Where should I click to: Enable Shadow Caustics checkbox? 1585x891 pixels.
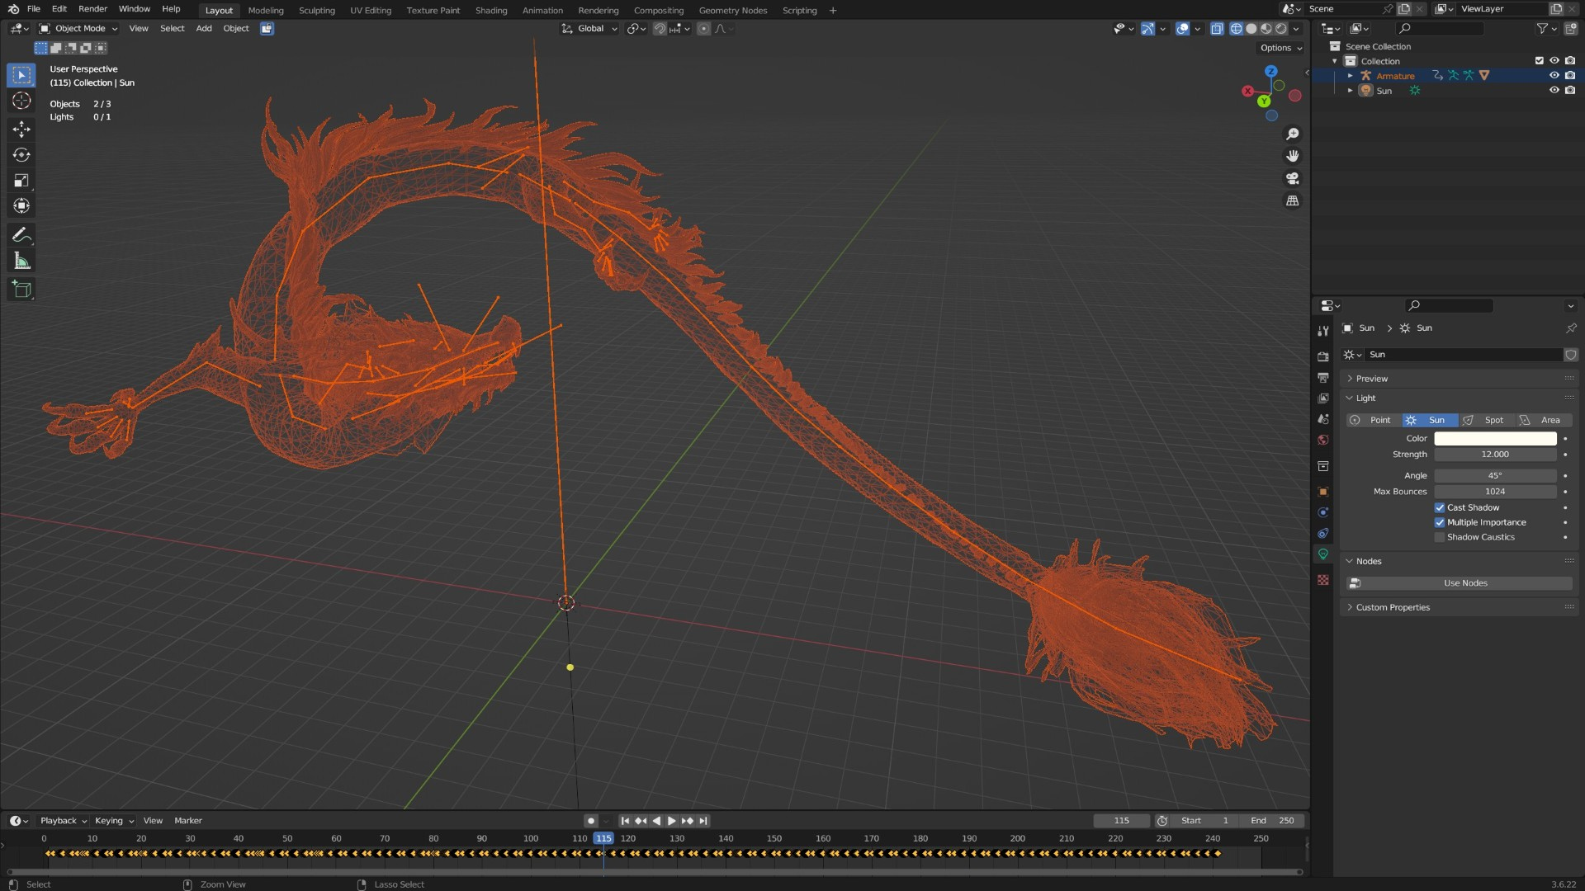coord(1440,538)
